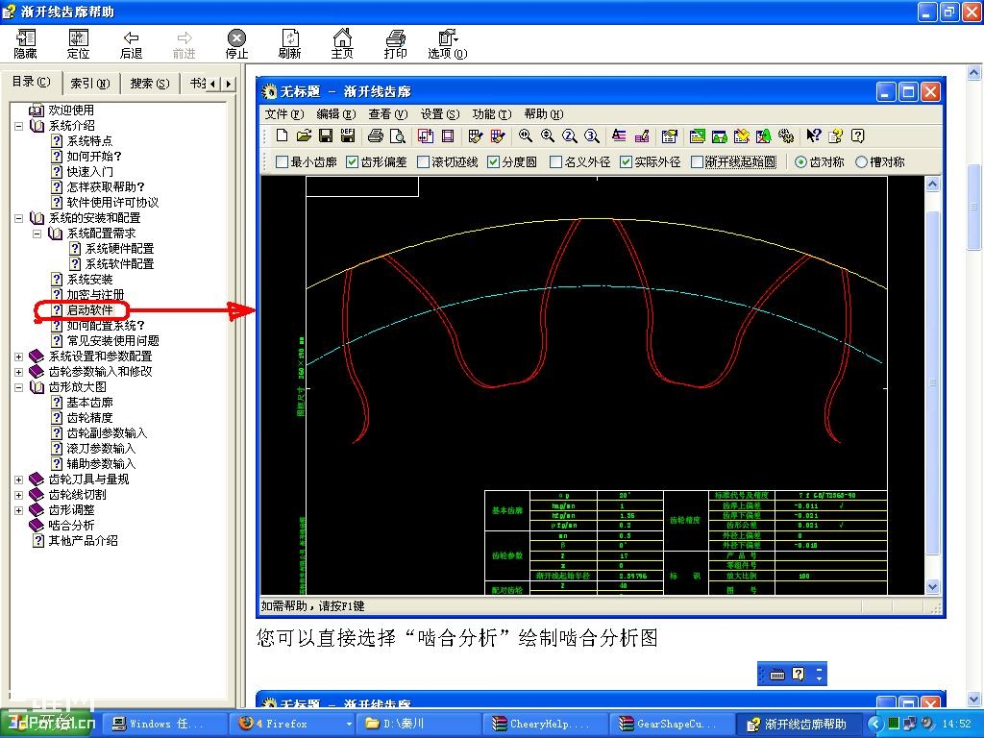
Task: Expand the 齿轮参数输入和修改 tree node
Action: [19, 372]
